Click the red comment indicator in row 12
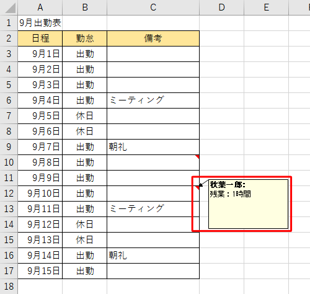Screen dimensions: 310x294 (198, 187)
